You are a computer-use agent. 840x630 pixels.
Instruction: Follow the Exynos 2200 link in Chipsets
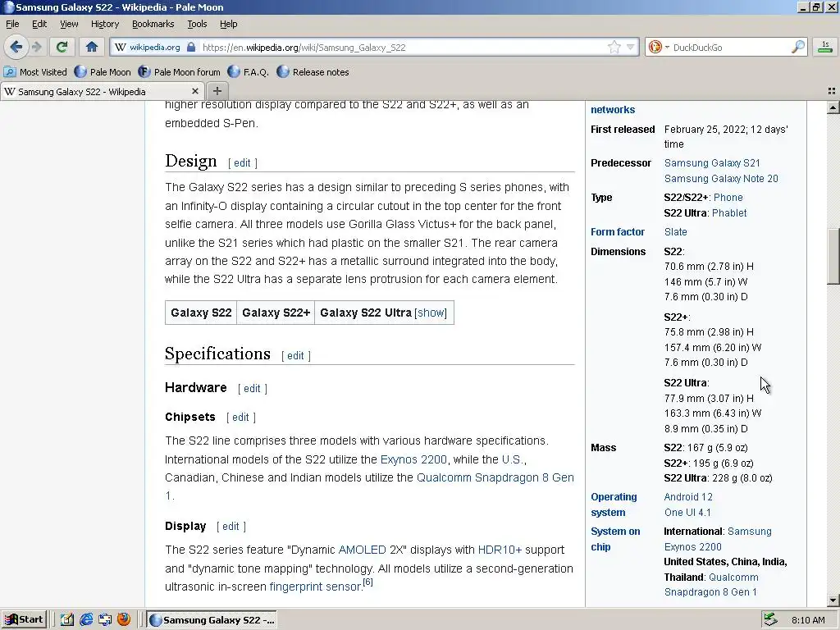point(413,459)
